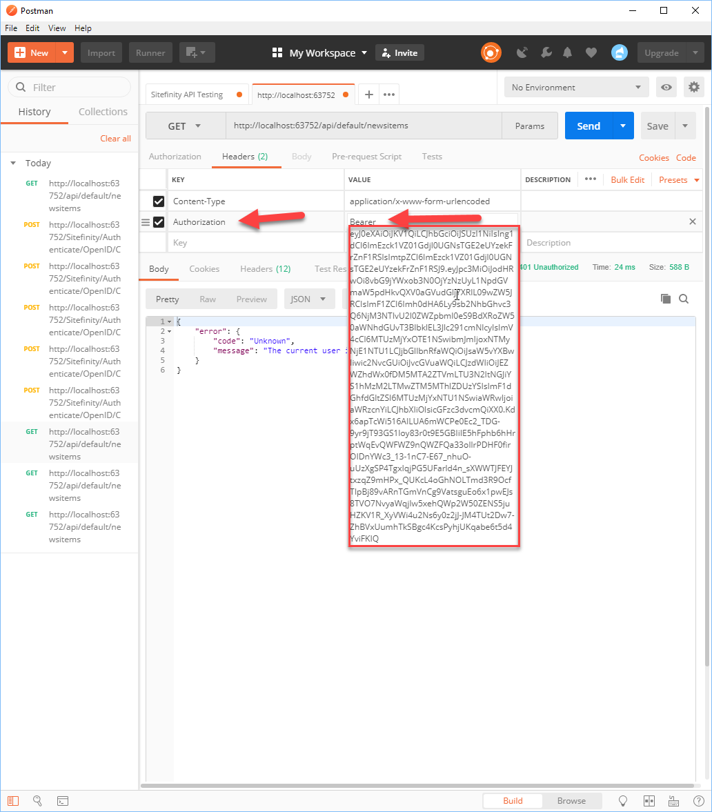Click the copy response icon
The image size is (712, 812).
point(665,298)
